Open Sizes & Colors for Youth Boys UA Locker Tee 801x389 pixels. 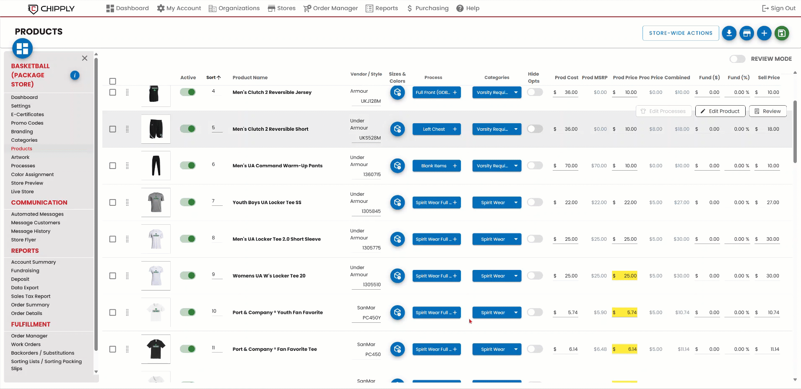(x=397, y=202)
